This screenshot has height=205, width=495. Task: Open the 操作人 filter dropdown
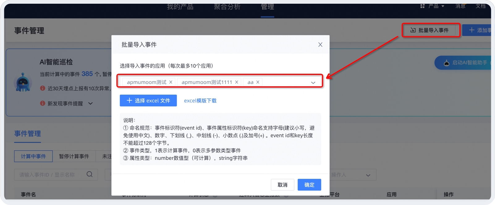(x=353, y=175)
